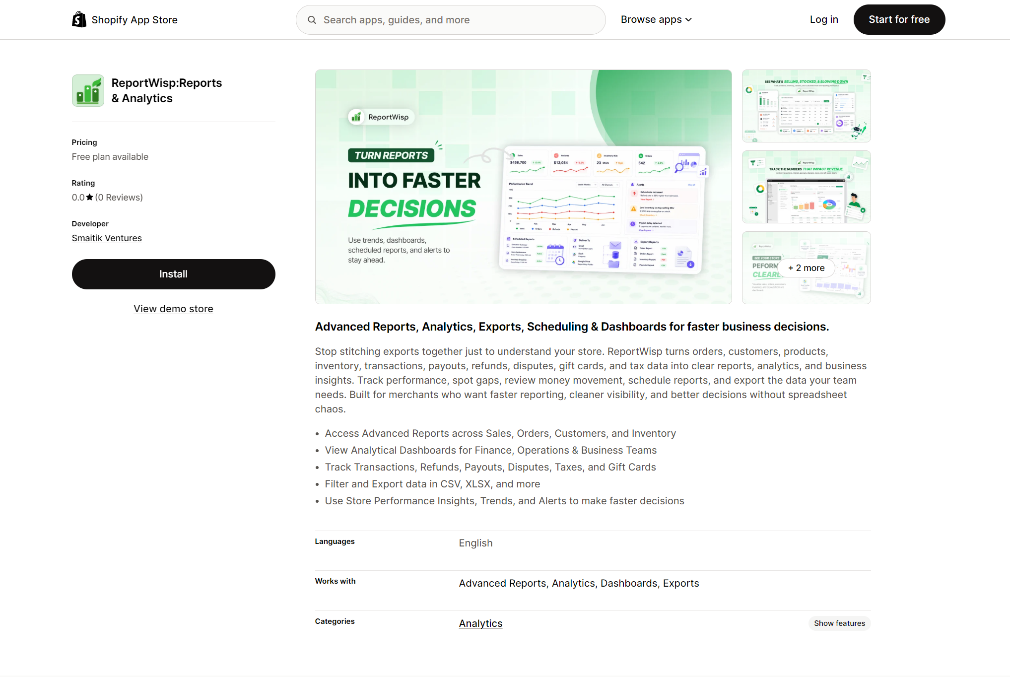Click the Shopify bag logo icon
Viewport: 1010px width, 677px height.
pos(79,19)
